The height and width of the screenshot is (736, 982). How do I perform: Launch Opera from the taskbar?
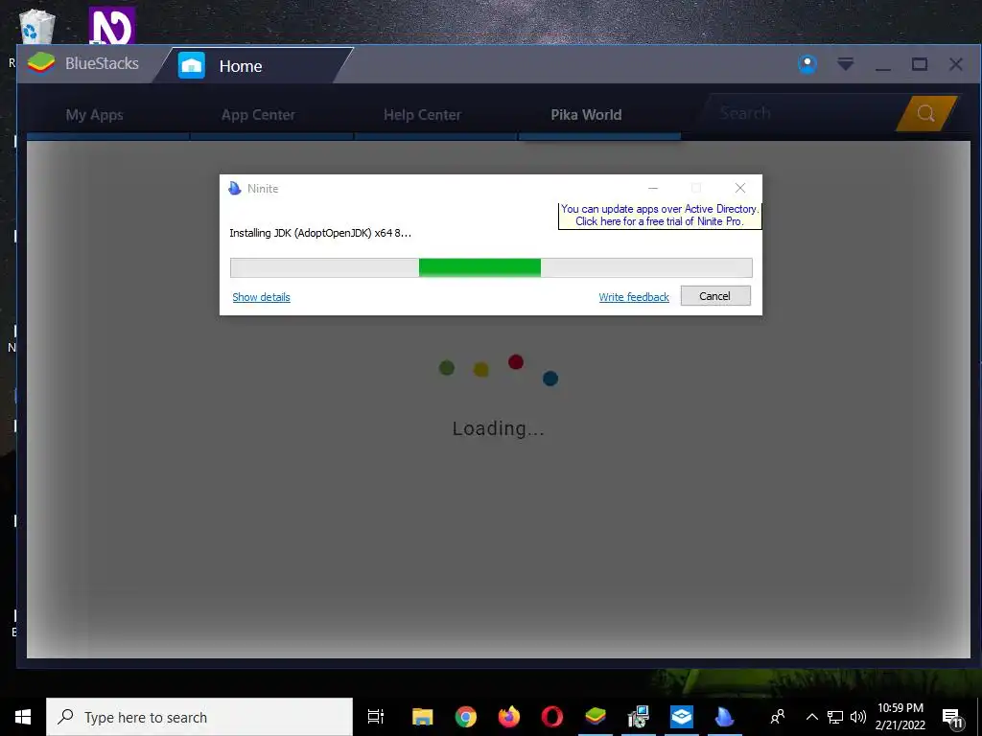tap(552, 717)
